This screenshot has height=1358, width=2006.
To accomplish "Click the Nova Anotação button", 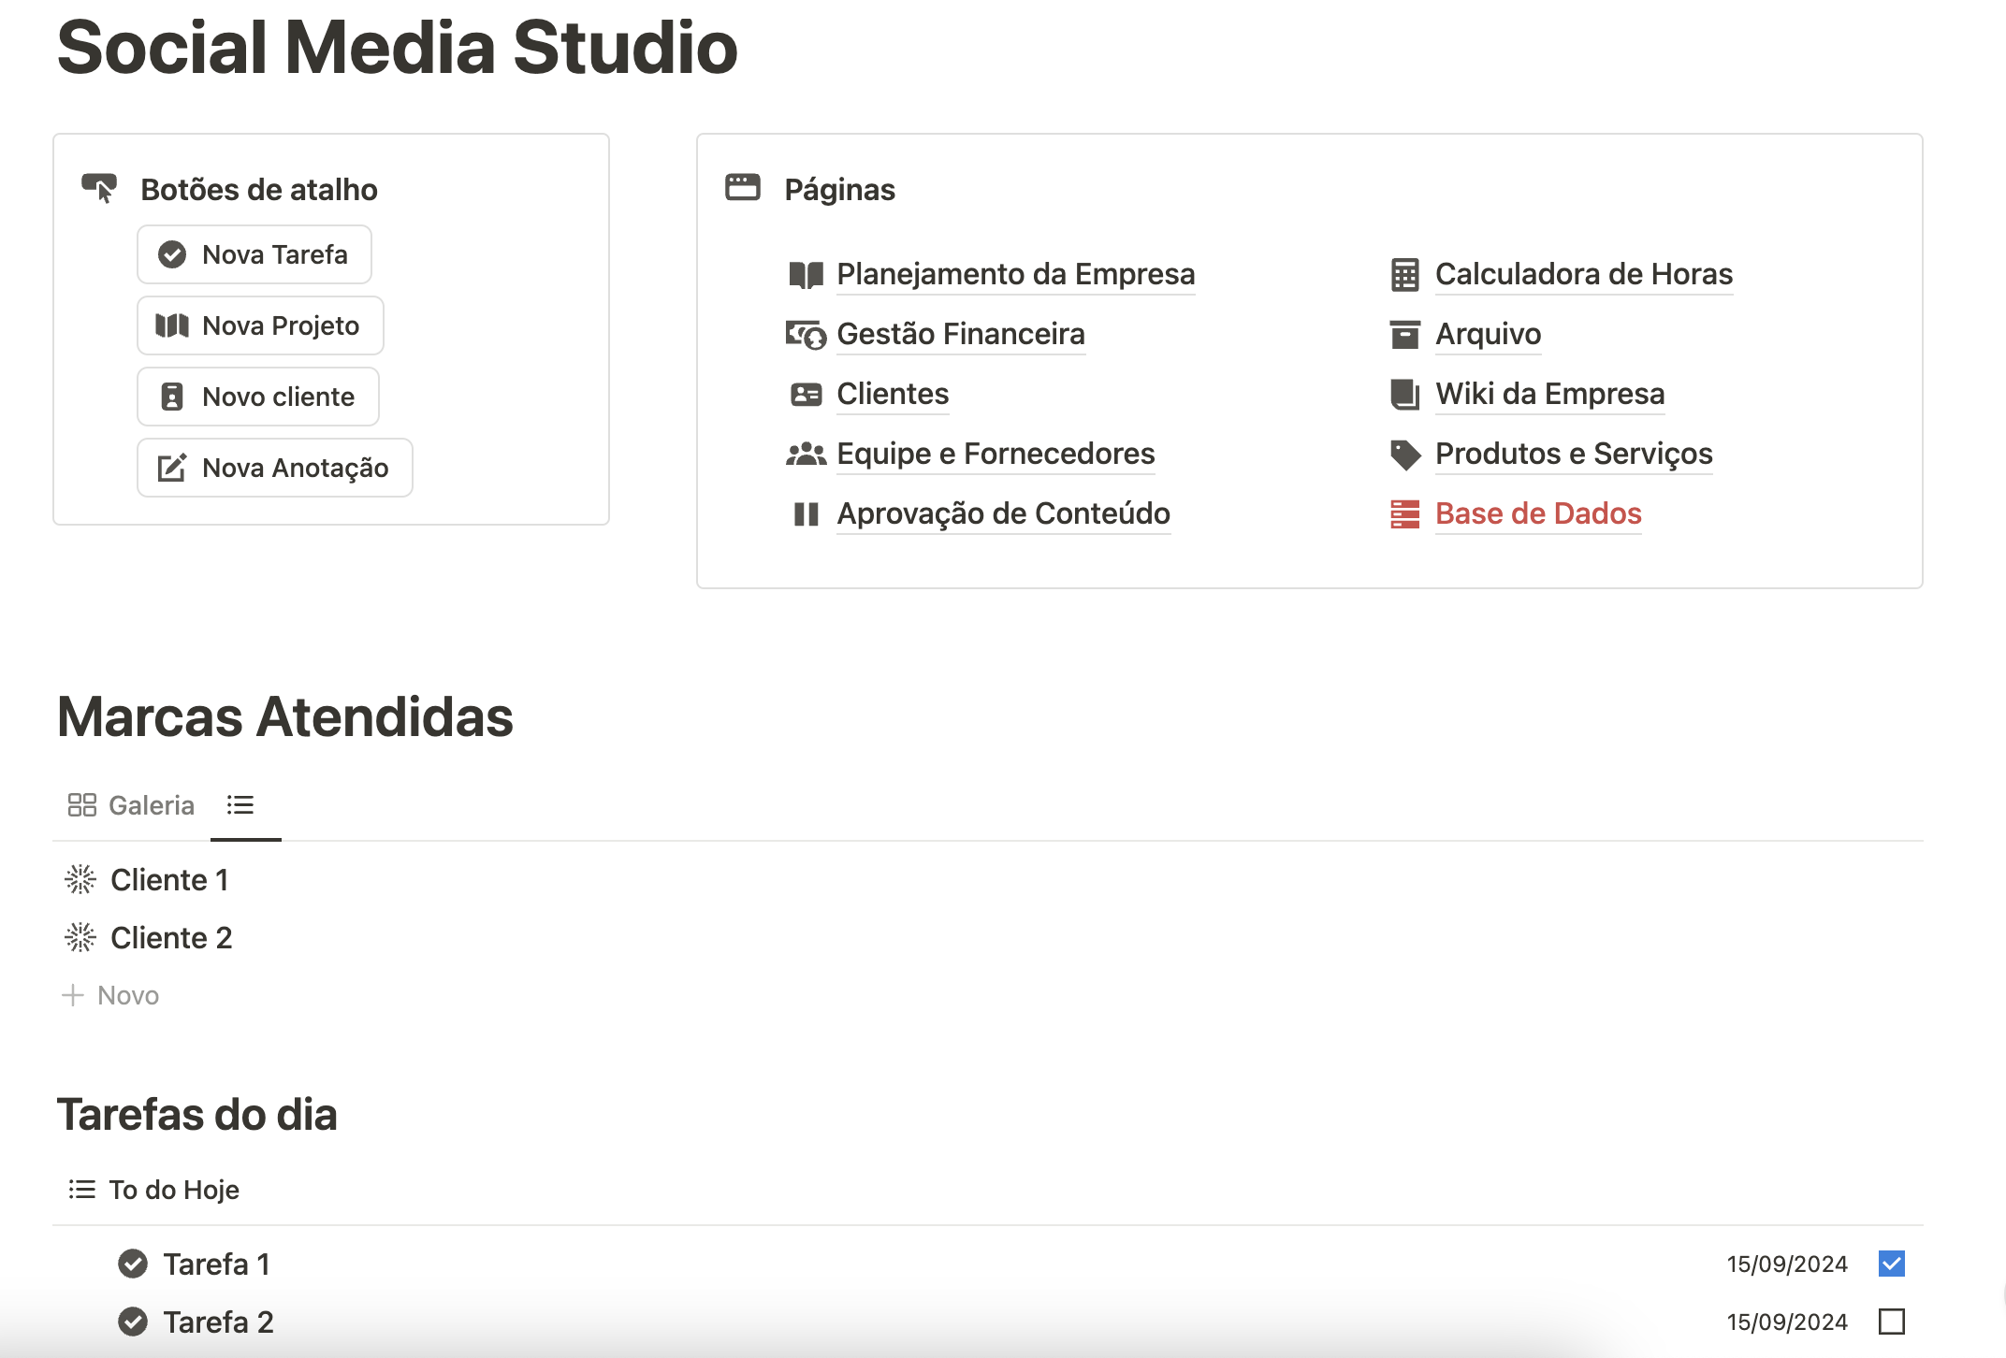I will 275,468.
